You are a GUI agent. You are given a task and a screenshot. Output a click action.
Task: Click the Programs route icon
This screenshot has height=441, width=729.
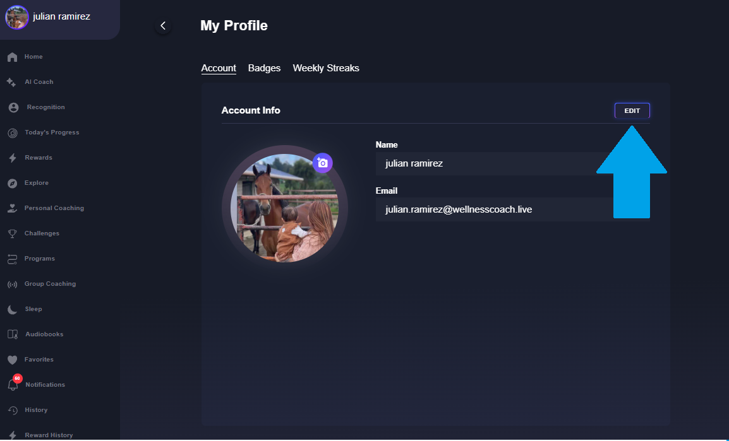click(x=13, y=259)
